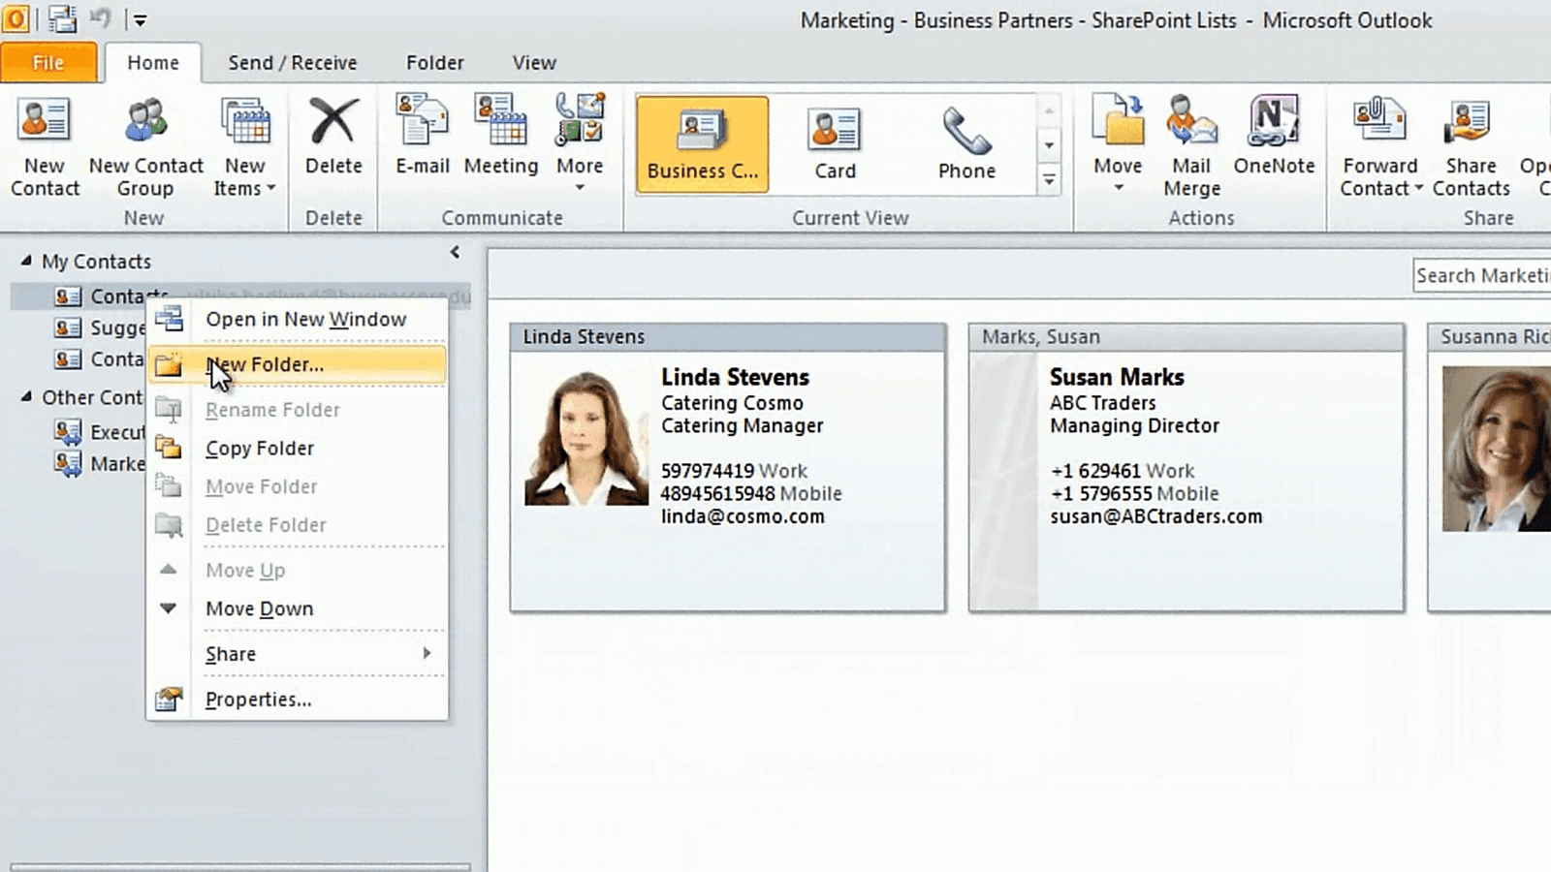Open the Share submenu in the context menu

230,654
